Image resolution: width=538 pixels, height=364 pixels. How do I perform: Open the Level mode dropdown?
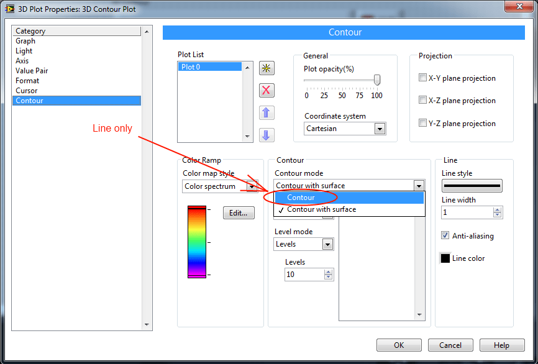pos(328,244)
